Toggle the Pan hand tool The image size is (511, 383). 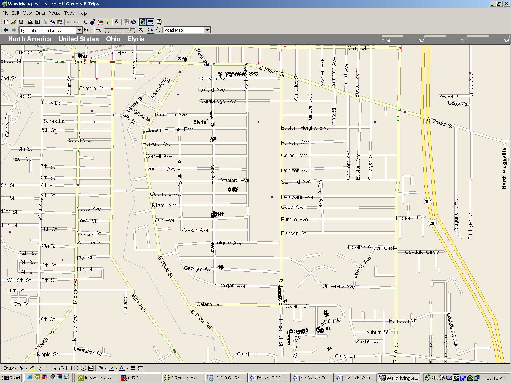pos(158,30)
